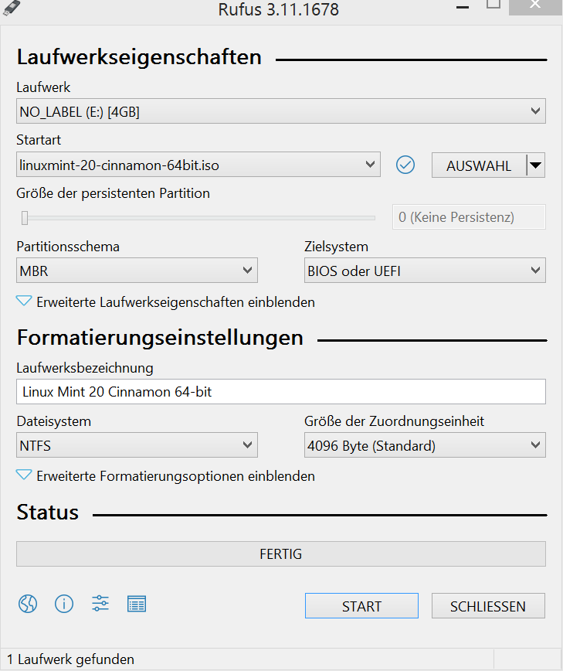Maximize the Rufus window
The height and width of the screenshot is (671, 563).
click(493, 5)
